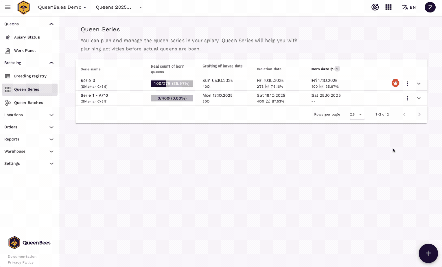Open three-dot menu for Serie 1 - A/10
Image resolution: width=442 pixels, height=267 pixels.
coord(407,98)
